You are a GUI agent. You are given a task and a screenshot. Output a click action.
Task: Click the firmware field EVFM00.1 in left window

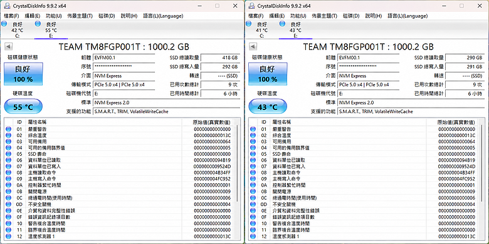pyautogui.click(x=124, y=58)
